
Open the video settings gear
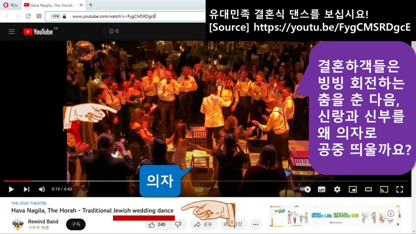point(337,189)
